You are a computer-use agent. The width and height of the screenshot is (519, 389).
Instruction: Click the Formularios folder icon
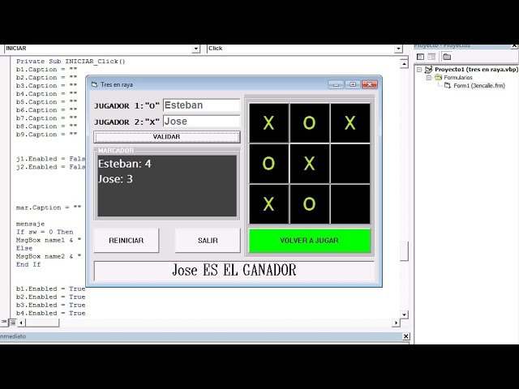coord(438,78)
